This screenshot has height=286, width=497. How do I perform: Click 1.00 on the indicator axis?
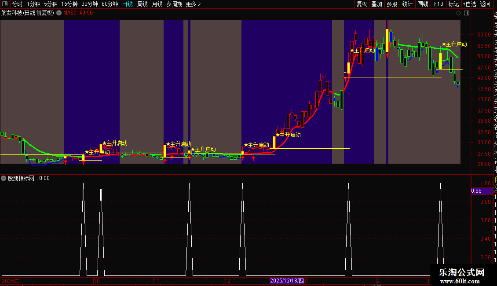click(486, 183)
